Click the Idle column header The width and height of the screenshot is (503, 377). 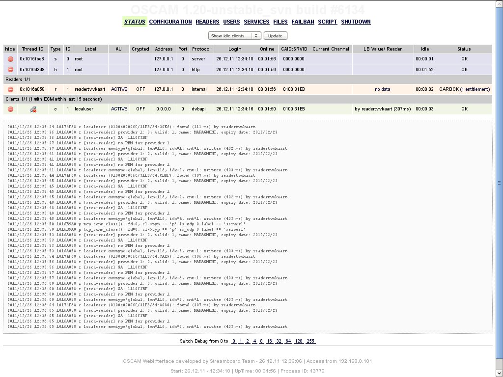tap(425, 49)
